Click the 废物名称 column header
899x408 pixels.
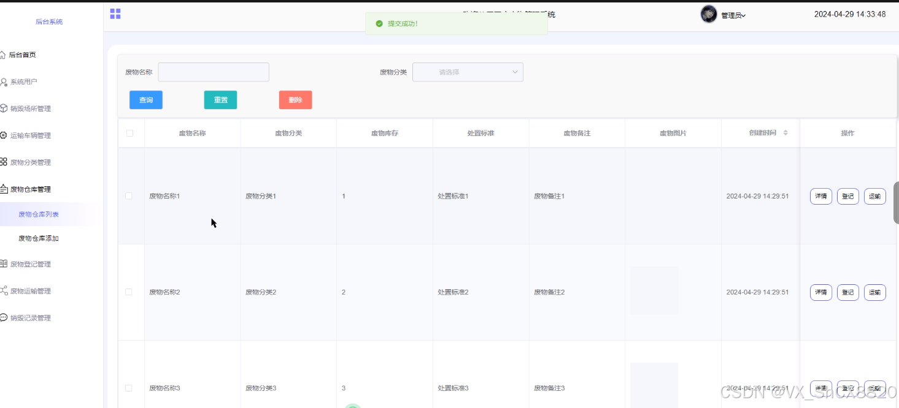tap(192, 133)
